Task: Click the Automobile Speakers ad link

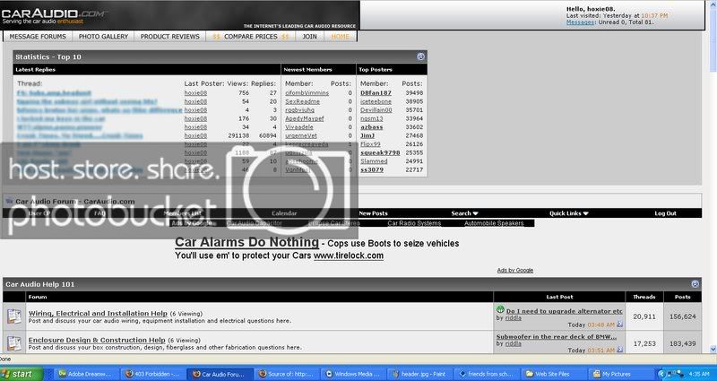Action: [x=494, y=223]
